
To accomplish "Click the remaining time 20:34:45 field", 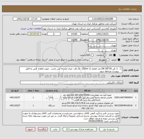I will [34, 34].
